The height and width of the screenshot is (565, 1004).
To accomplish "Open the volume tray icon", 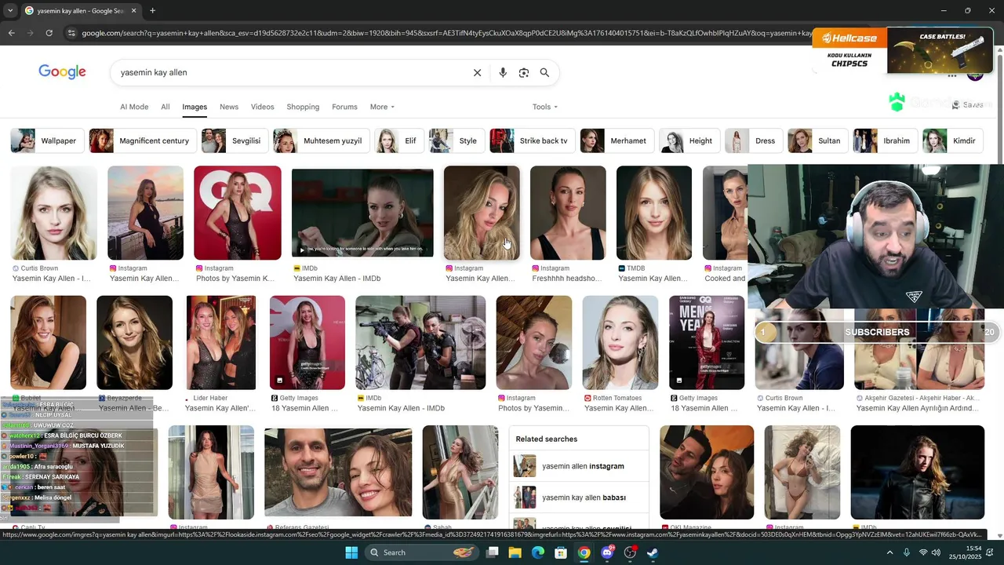I will click(x=936, y=552).
